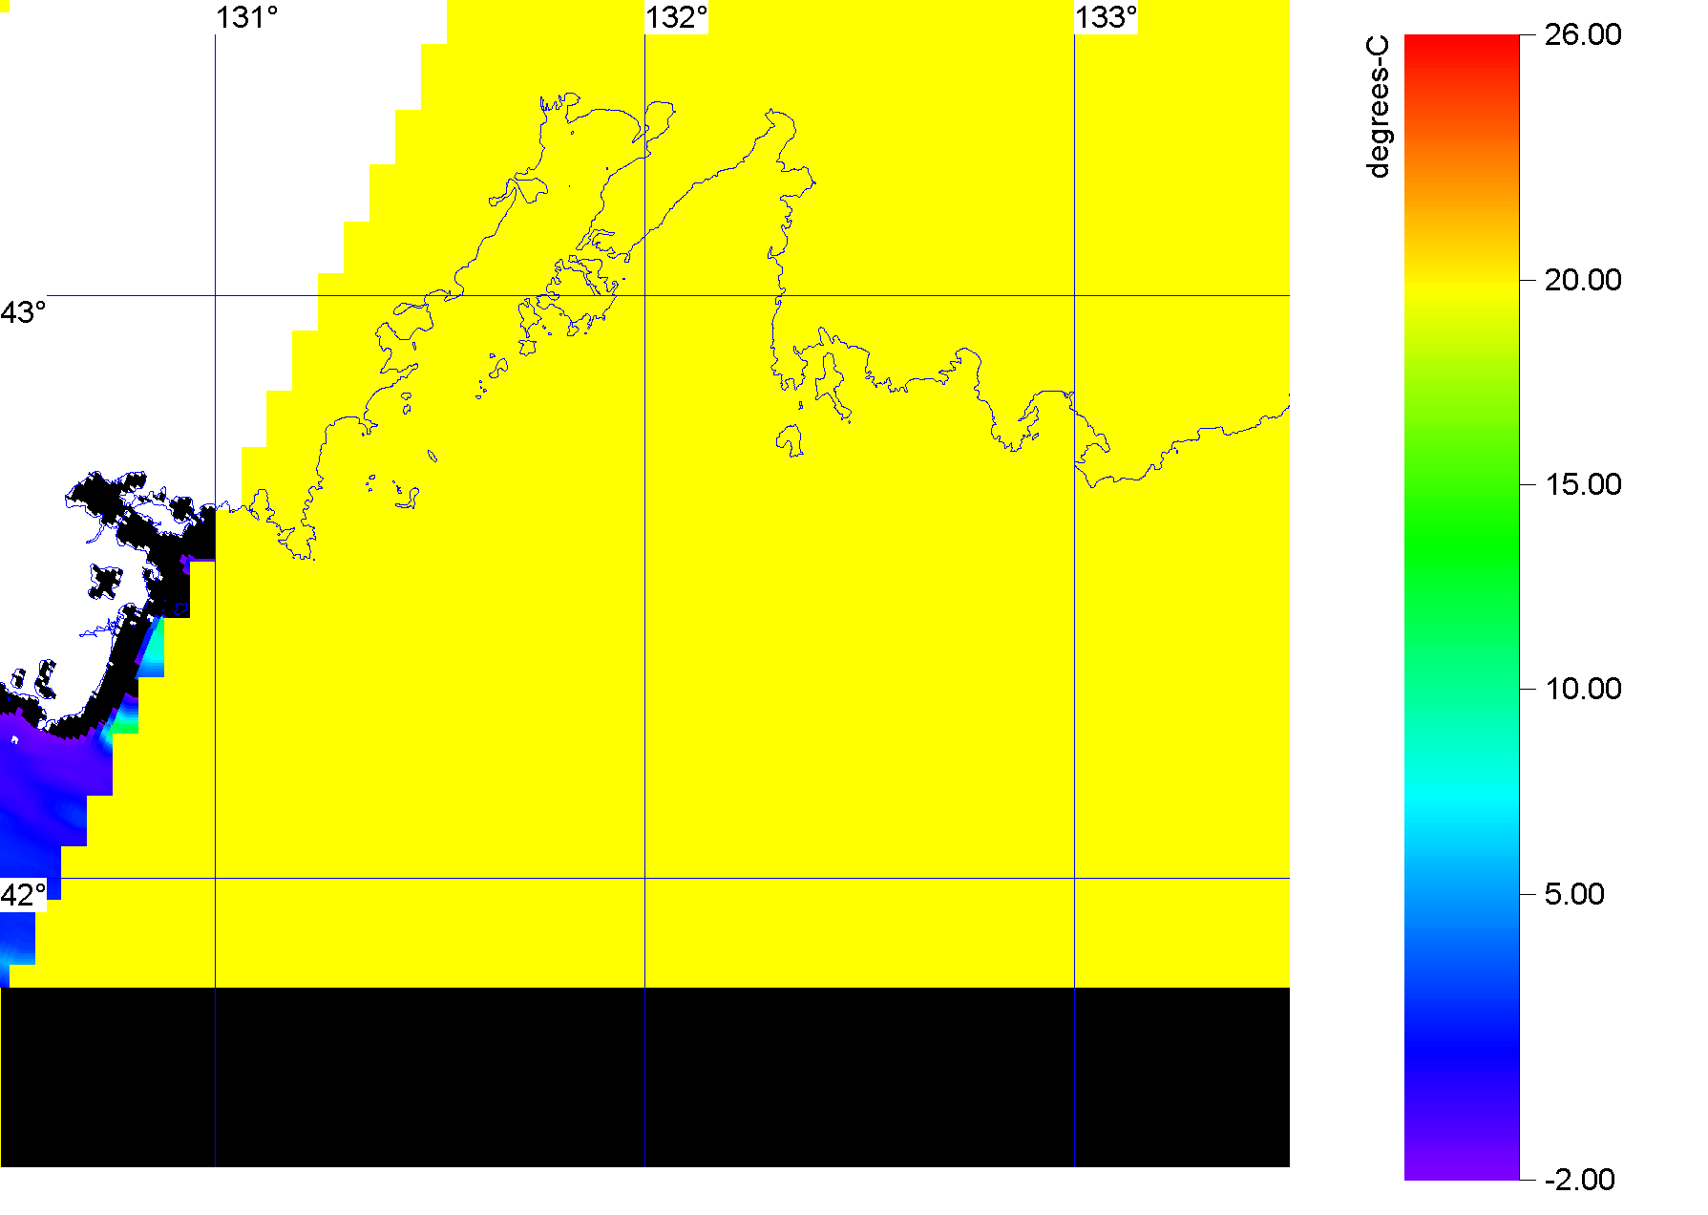Click the 15.00 colorbar value
1708x1215 pixels.
pyautogui.click(x=1583, y=484)
